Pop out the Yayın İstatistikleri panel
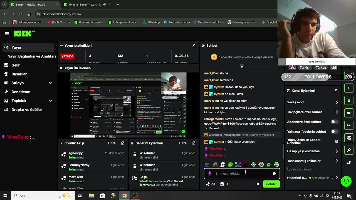The width and height of the screenshot is (356, 200). [194, 46]
